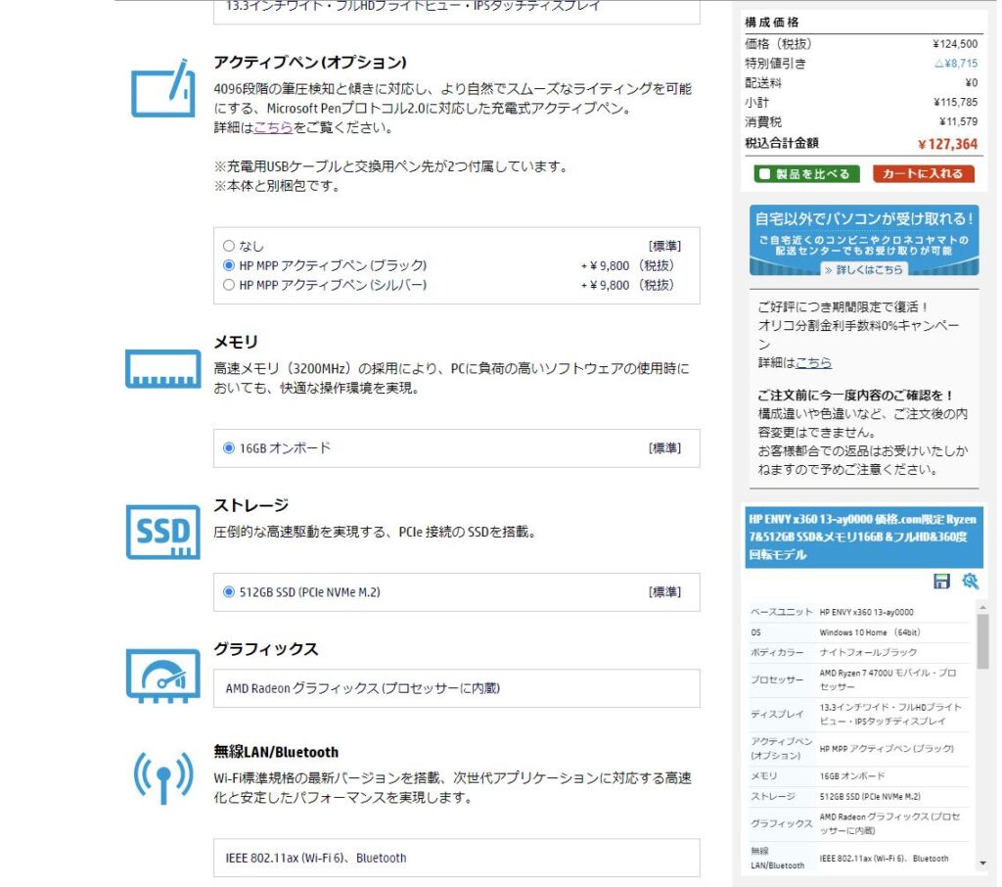This screenshot has height=887, width=1002.
Task: Click the black pen's +¥9,800 (税抜) price
Action: pyautogui.click(x=627, y=265)
